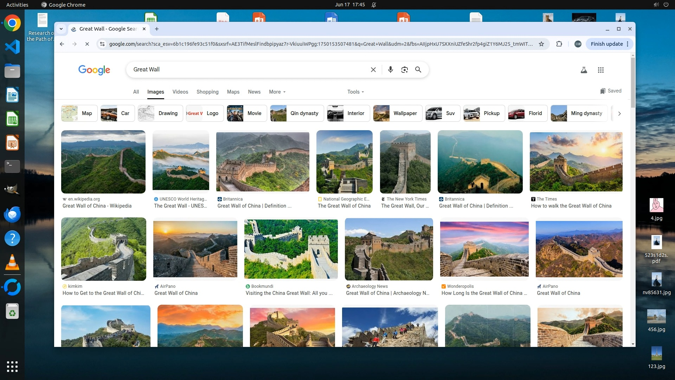Show more filter chips with right arrow
Screen dimensions: 675x380
coord(619,113)
